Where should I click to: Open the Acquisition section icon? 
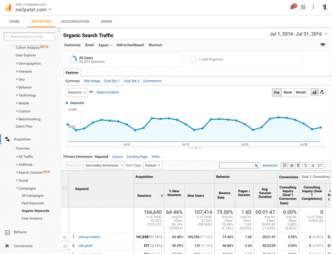[x=7, y=139]
